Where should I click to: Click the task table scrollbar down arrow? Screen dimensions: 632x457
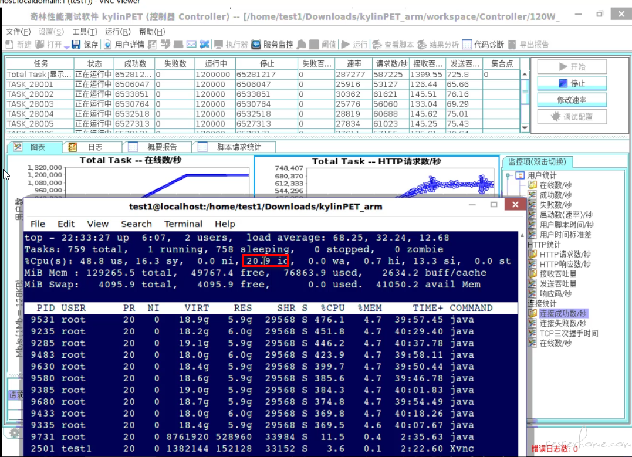[525, 127]
